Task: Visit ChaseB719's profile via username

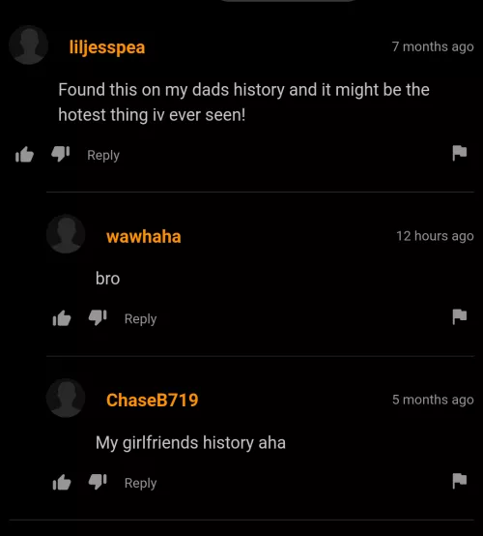Action: (x=153, y=400)
